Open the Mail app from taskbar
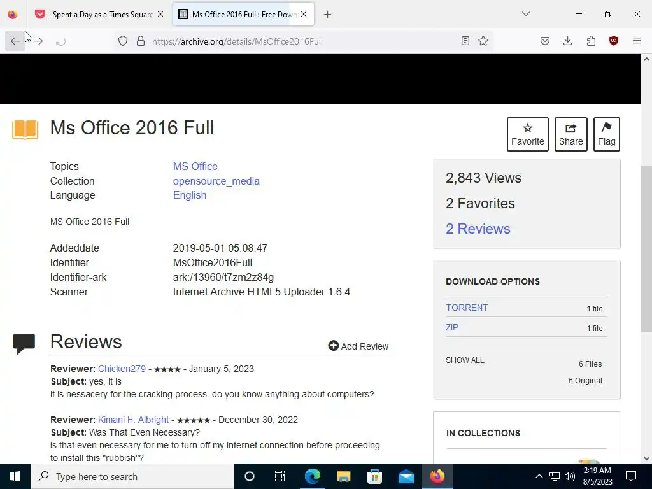The height and width of the screenshot is (489, 652). 406,476
